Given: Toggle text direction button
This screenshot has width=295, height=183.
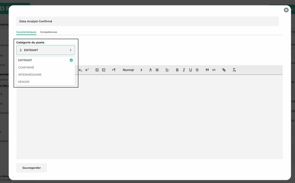Looking at the screenshot, I should (x=114, y=70).
